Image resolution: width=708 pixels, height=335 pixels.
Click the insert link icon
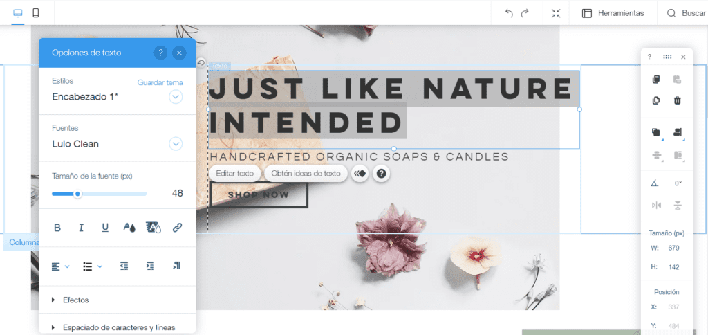[178, 228]
